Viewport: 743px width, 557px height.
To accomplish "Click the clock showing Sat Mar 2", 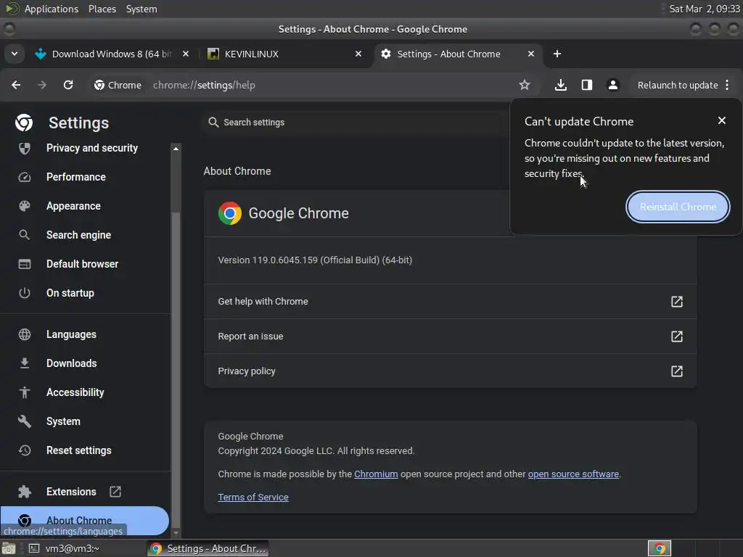I will point(704,9).
